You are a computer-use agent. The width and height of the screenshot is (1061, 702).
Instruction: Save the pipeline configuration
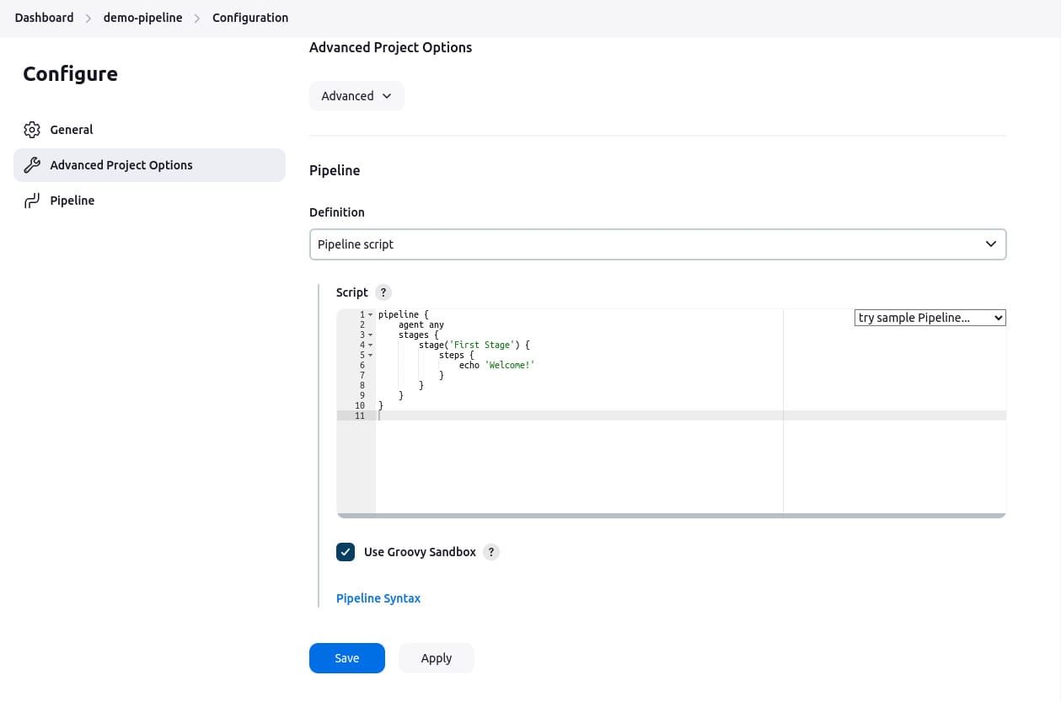pos(347,658)
